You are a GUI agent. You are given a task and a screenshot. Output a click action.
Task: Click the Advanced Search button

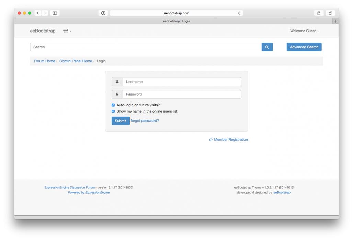pyautogui.click(x=304, y=47)
